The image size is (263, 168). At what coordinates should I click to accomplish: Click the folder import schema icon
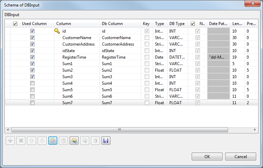click(x=74, y=141)
